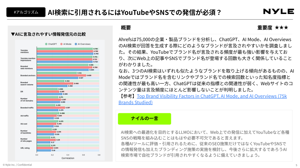The width and height of the screenshot is (300, 168).
Task: Click the #アルゴリズム tag badge
Action: (x=26, y=12)
